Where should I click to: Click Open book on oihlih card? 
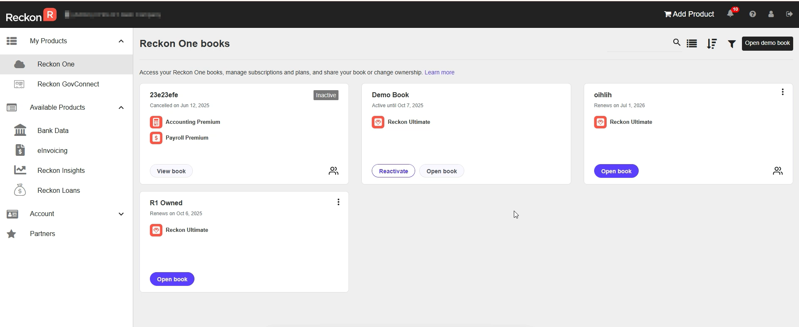(x=616, y=171)
